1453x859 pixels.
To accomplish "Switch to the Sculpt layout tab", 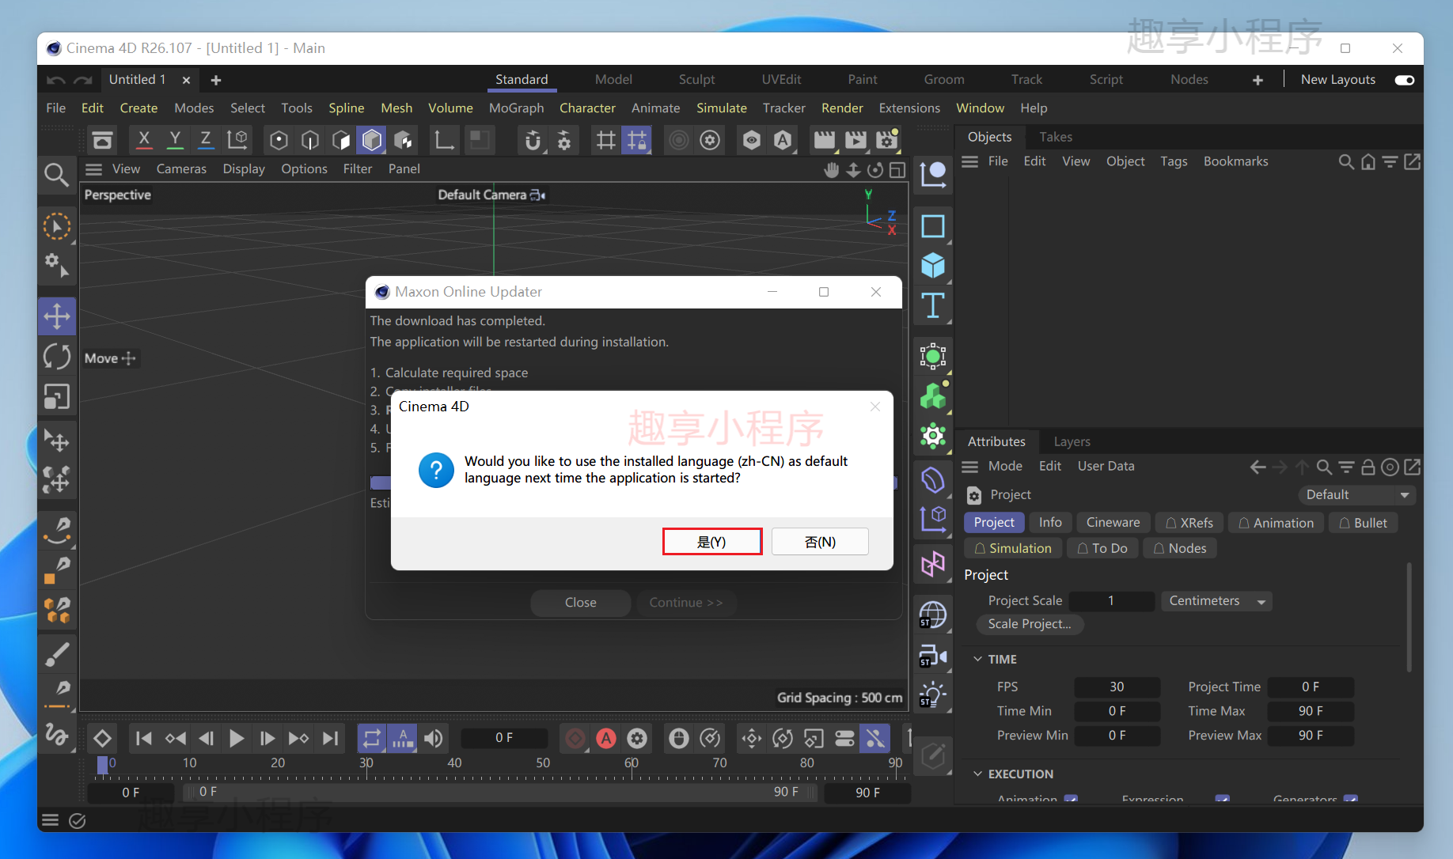I will tap(696, 80).
